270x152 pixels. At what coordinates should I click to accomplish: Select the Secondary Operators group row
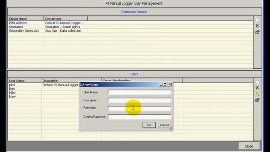pos(130,31)
